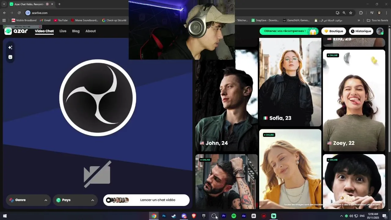
Task: Open the camera permission icon in address bar
Action: point(28,13)
